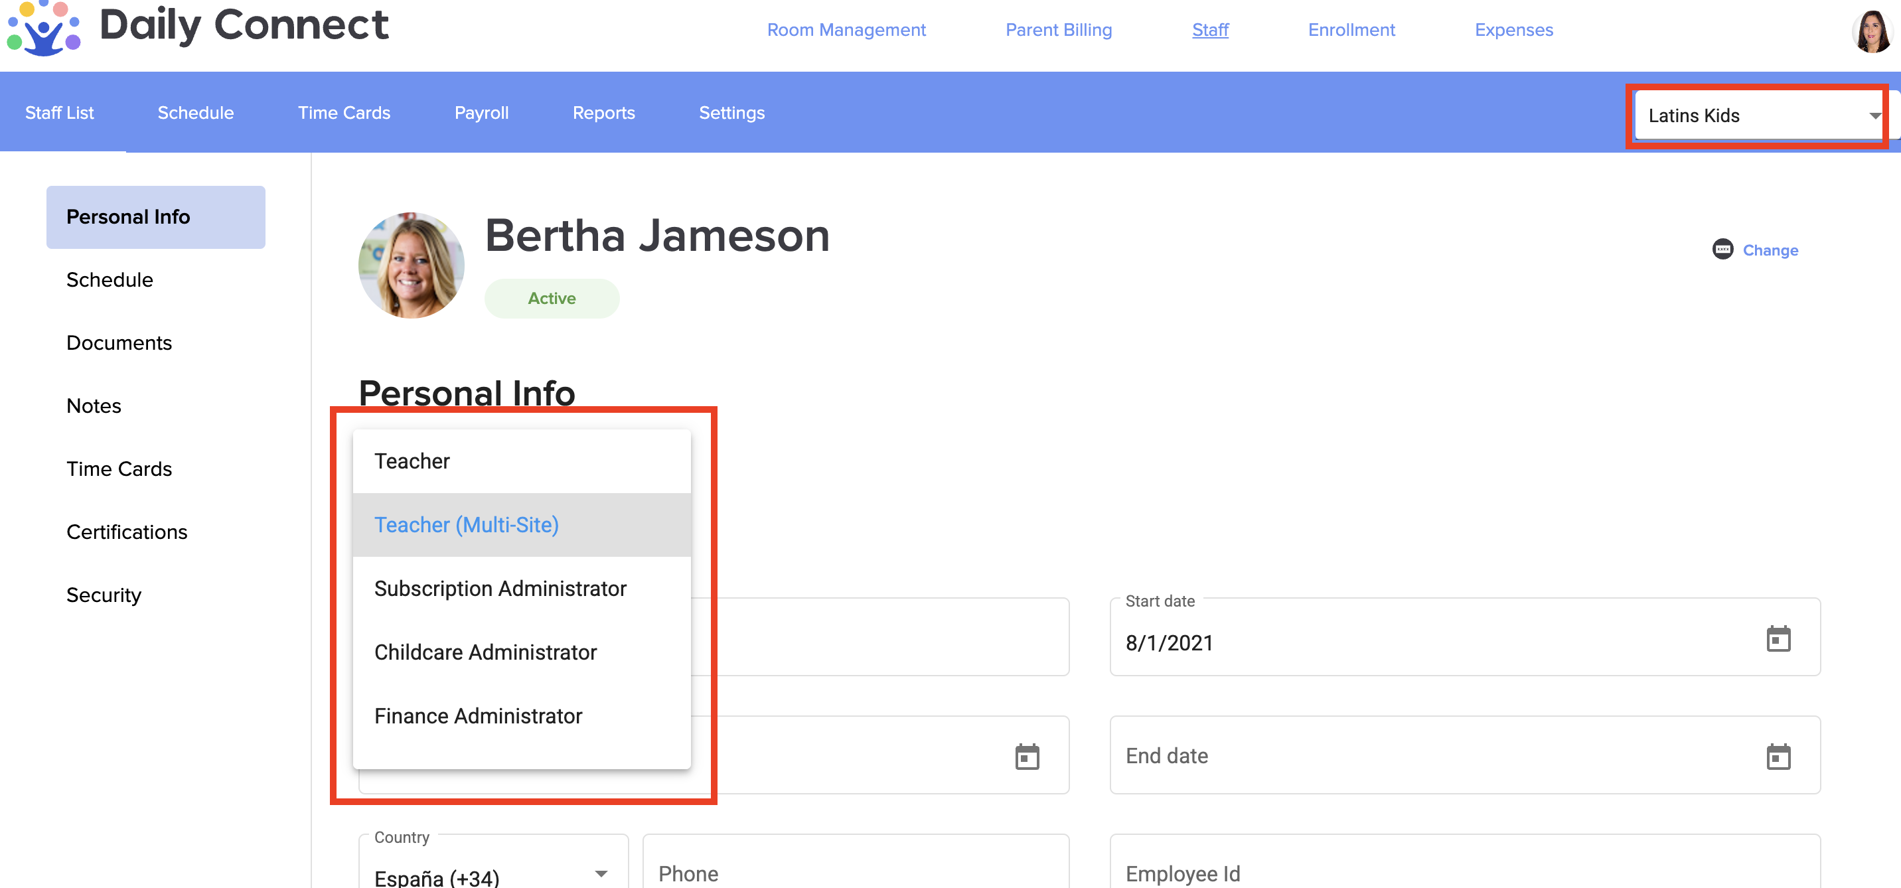Choose the Teacher role option

[411, 461]
